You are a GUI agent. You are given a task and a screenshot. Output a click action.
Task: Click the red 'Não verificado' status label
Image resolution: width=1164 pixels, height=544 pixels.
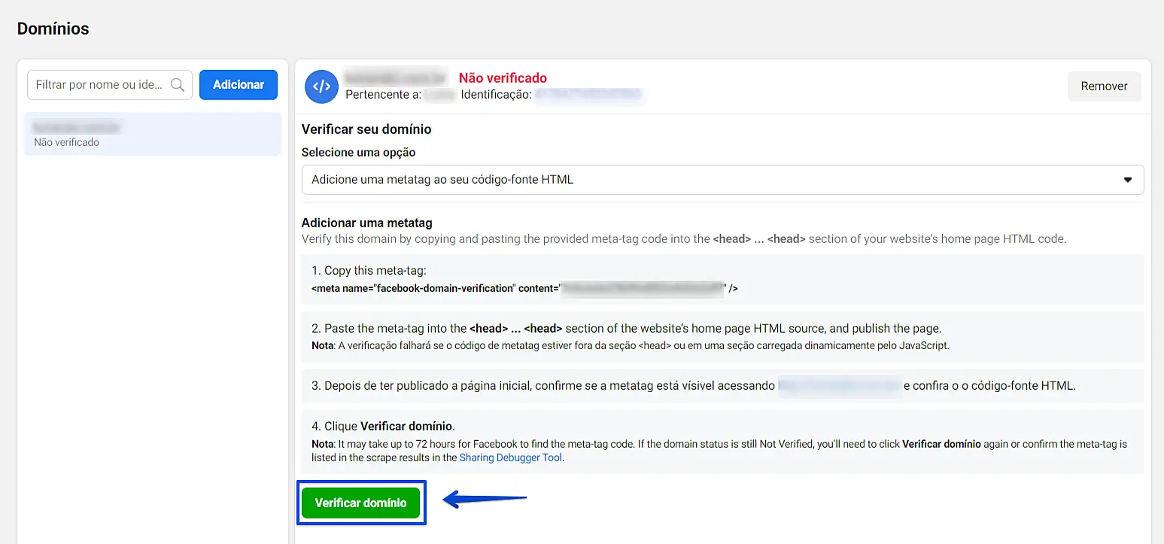click(503, 77)
